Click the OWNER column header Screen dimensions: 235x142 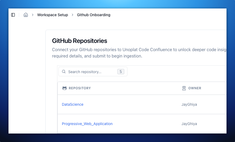point(195,88)
